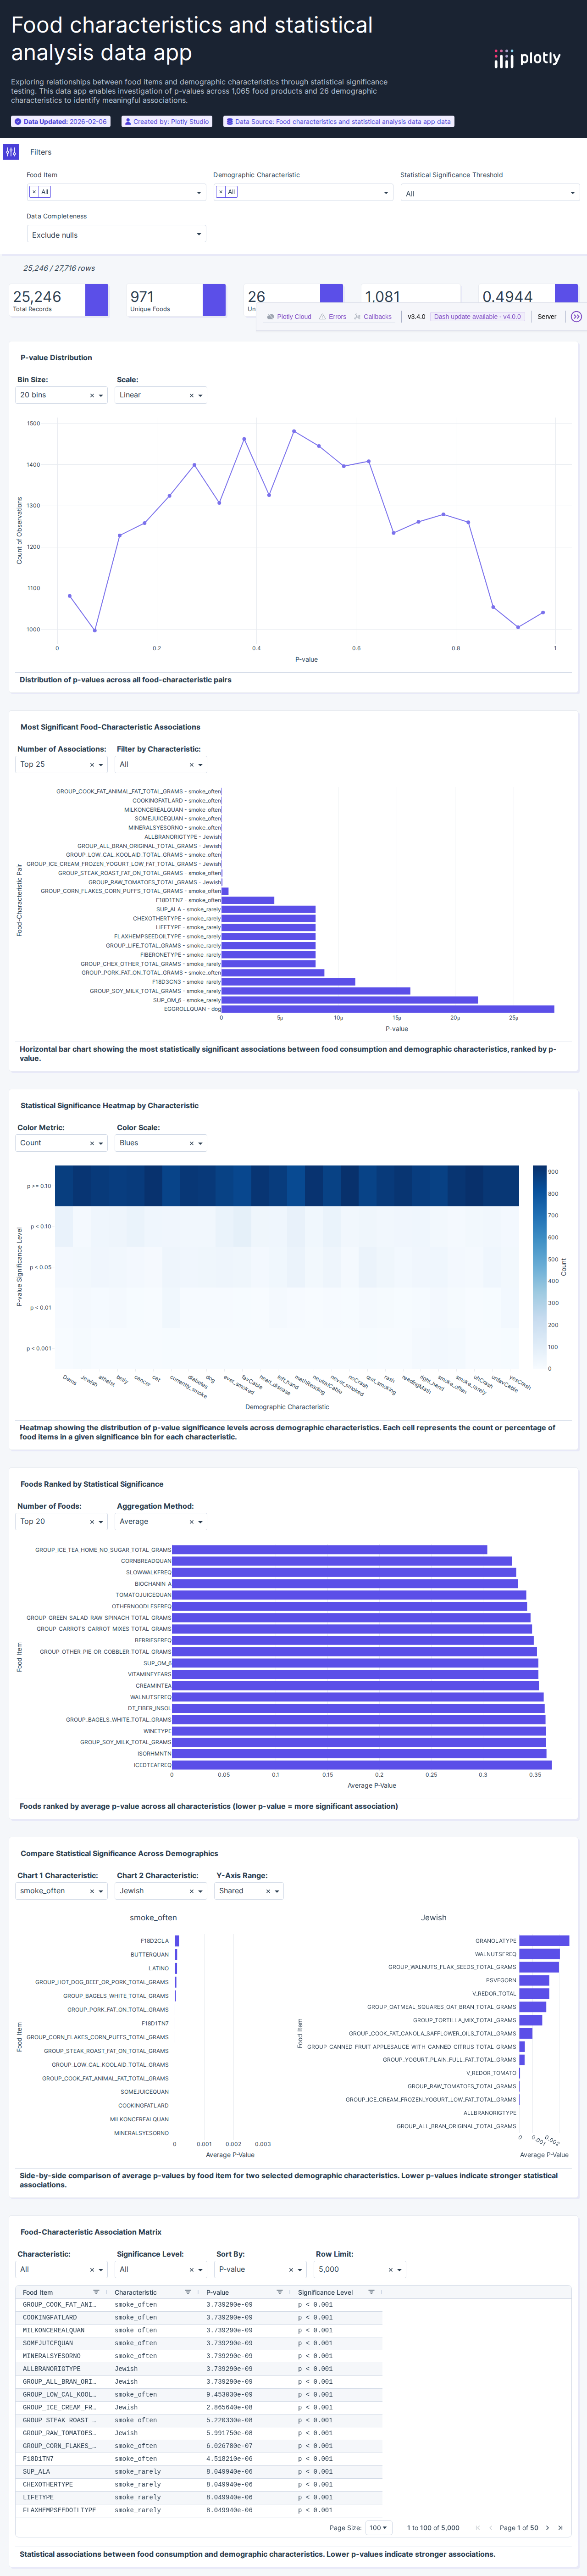The width and height of the screenshot is (587, 2576).
Task: Clear the Row Limit '5,000' value
Action: click(390, 2270)
